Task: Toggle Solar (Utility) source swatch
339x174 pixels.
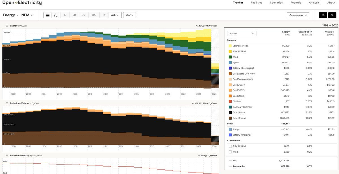Action: click(x=230, y=52)
